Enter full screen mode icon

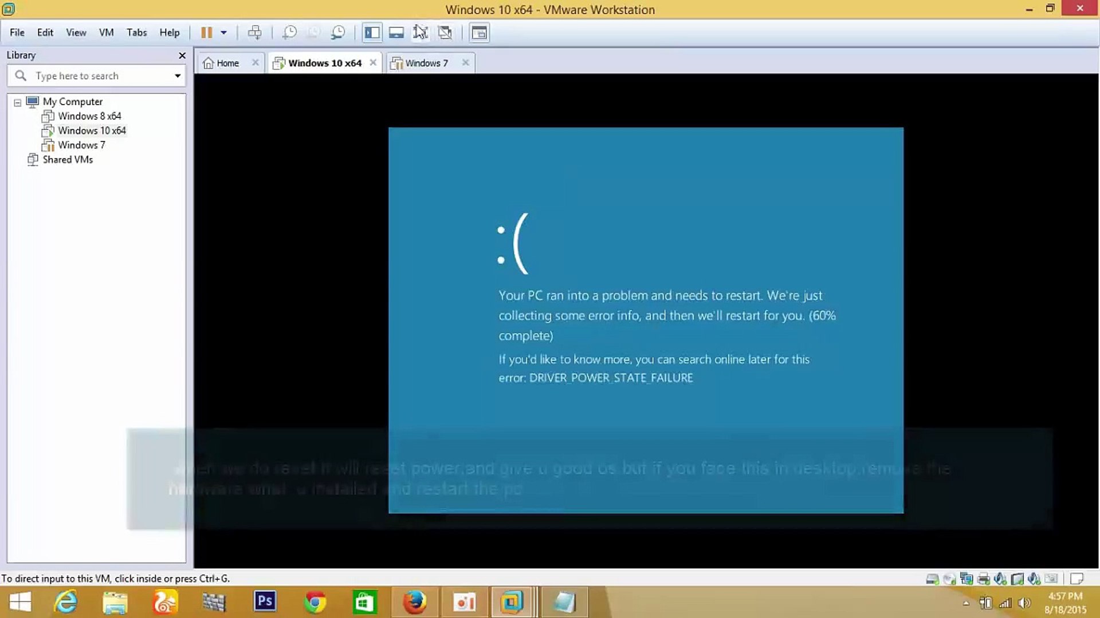coord(421,33)
